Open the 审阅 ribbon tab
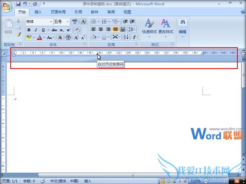The image size is (246, 184). click(x=111, y=12)
